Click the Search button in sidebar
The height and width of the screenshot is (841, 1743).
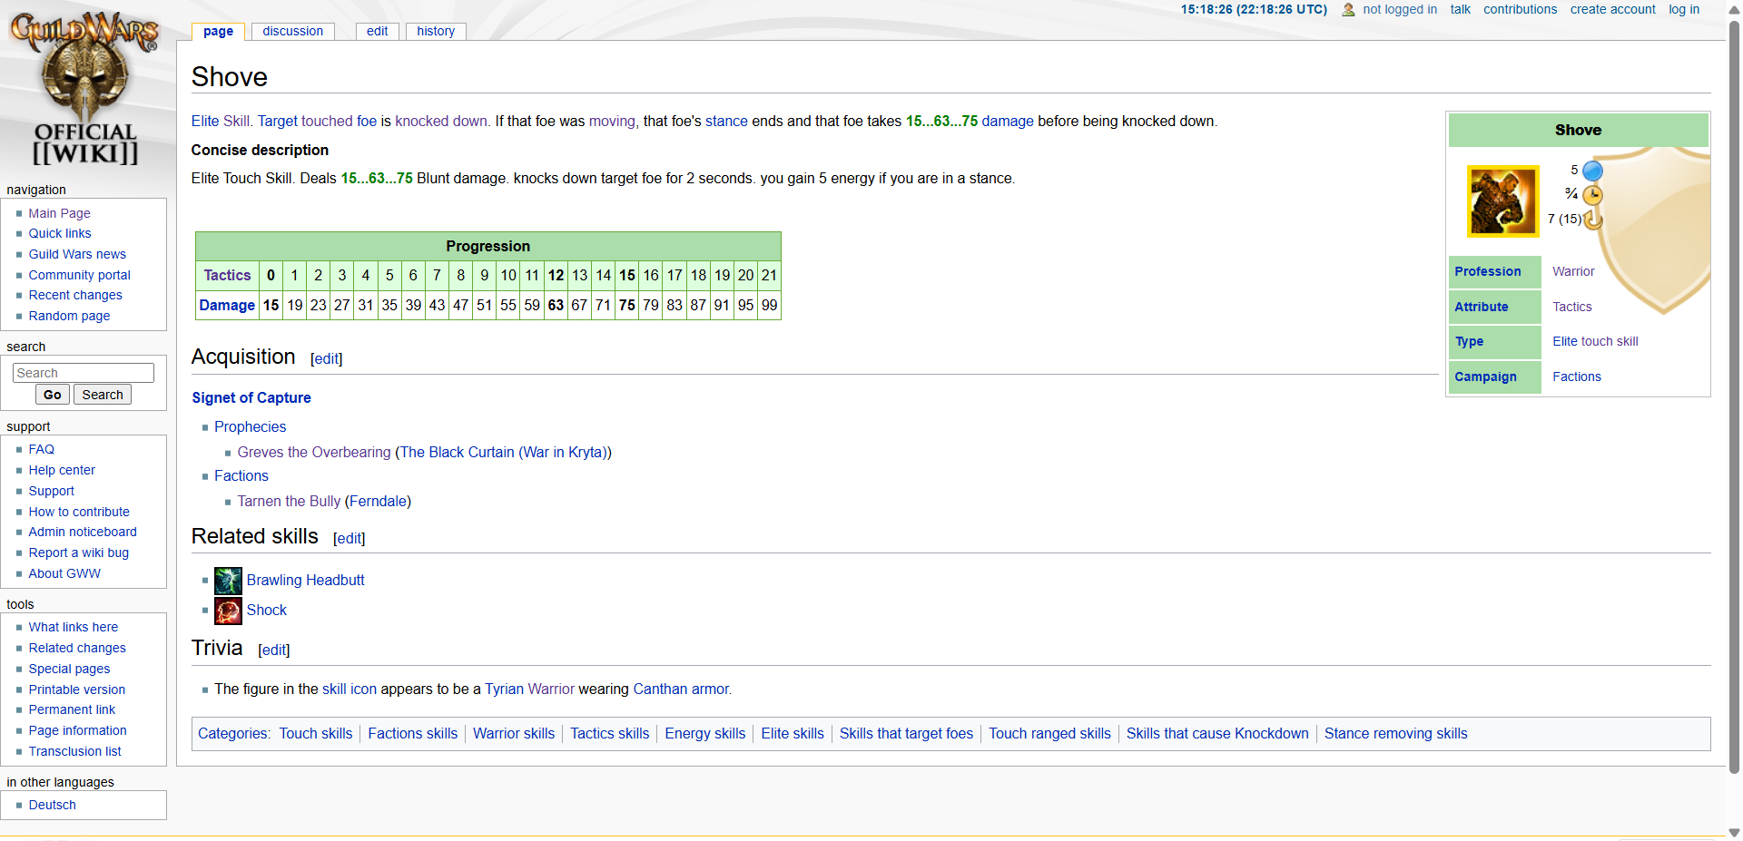click(x=103, y=395)
